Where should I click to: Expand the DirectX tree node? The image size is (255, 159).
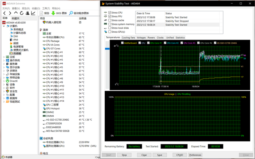pos(4,81)
